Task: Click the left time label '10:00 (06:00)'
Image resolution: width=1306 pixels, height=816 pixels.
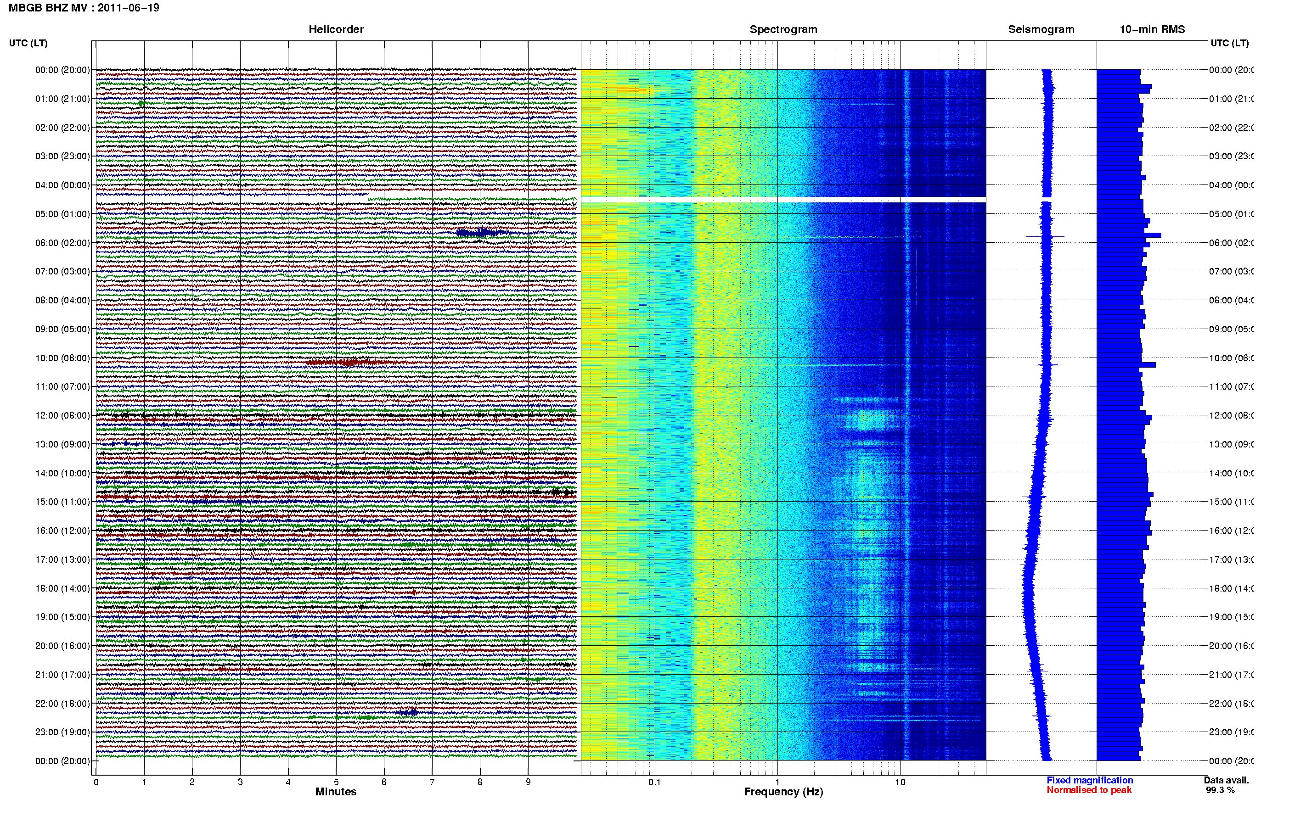Action: click(x=62, y=358)
